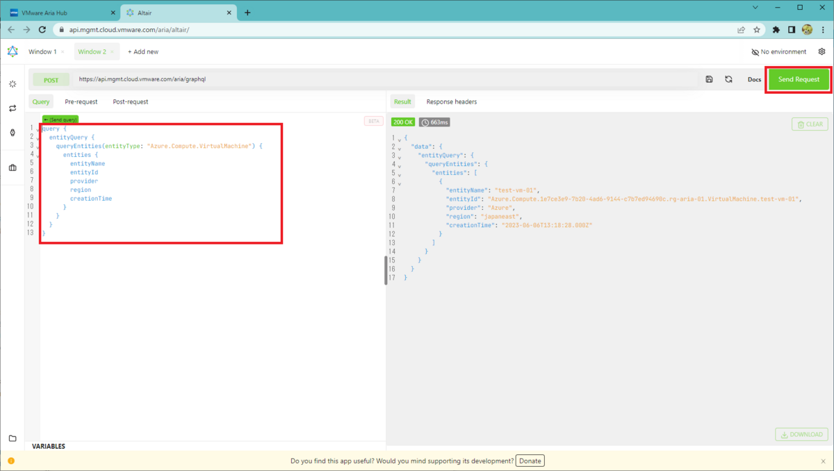Click the DOWNLOAD result button
The image size is (834, 471).
pyautogui.click(x=801, y=435)
